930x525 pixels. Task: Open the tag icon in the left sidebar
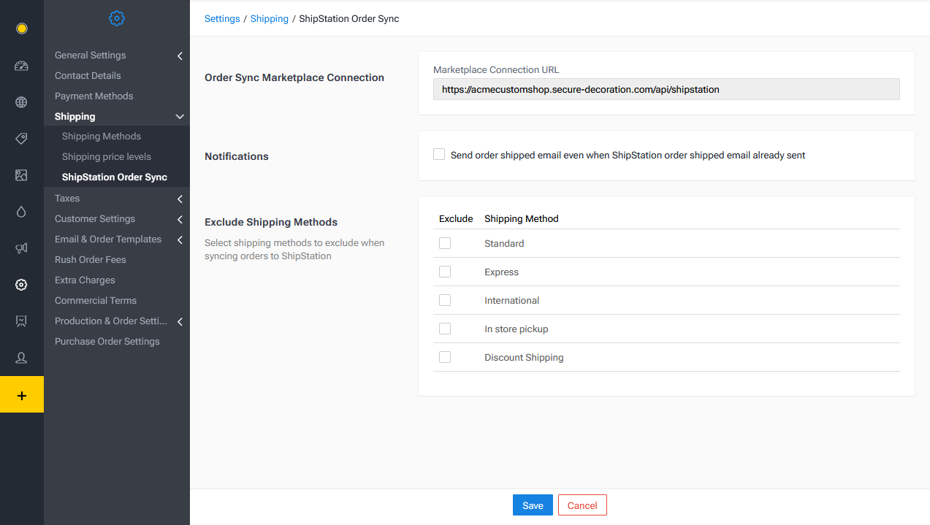pos(22,139)
